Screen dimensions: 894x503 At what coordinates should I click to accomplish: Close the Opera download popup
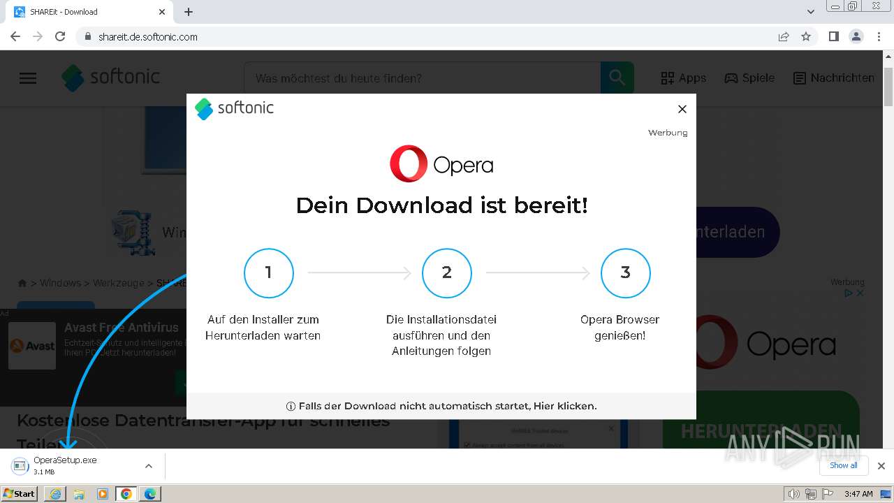682,109
